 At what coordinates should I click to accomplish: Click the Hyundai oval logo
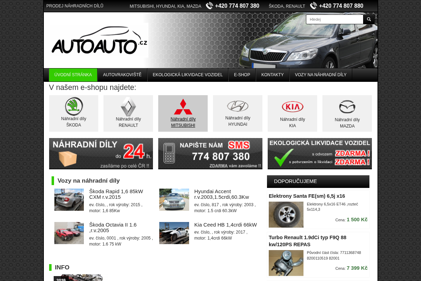point(238,106)
